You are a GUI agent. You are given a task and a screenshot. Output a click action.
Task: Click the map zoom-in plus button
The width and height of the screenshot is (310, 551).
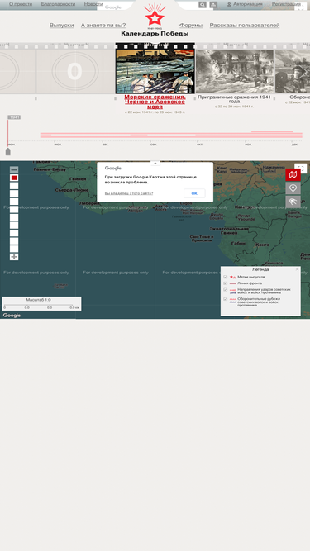coord(14,257)
